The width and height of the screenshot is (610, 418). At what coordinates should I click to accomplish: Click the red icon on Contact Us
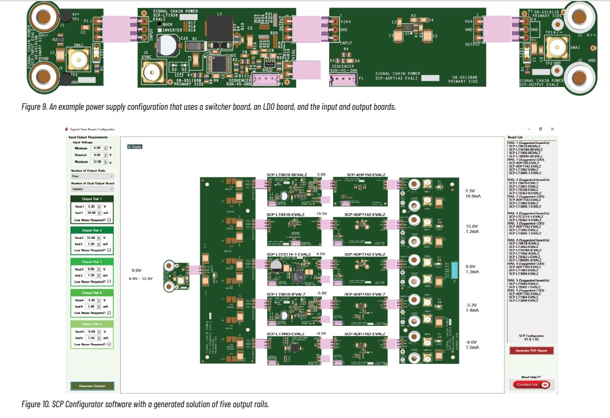click(x=545, y=385)
